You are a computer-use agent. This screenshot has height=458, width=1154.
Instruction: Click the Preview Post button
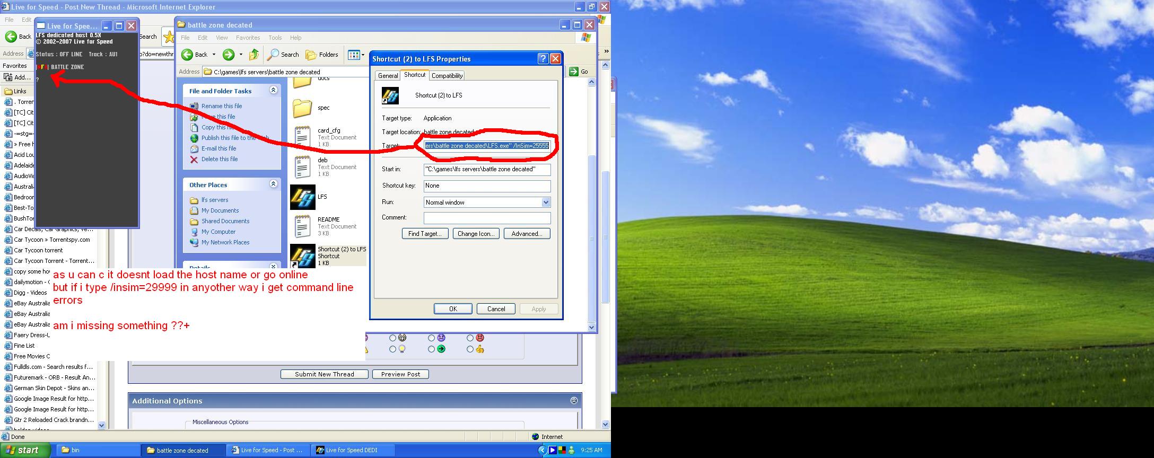pos(400,374)
